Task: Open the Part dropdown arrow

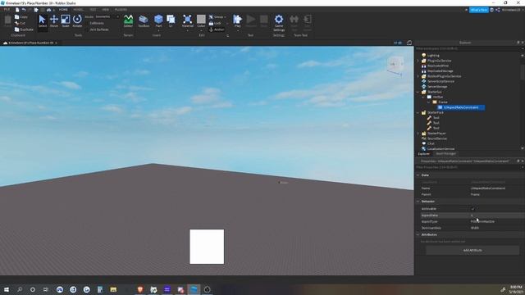Action: click(158, 30)
